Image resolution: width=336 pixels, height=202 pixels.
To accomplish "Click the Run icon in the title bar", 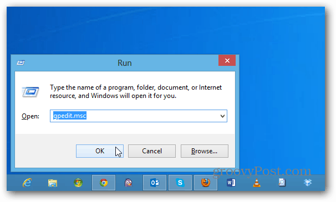I will tap(21, 63).
